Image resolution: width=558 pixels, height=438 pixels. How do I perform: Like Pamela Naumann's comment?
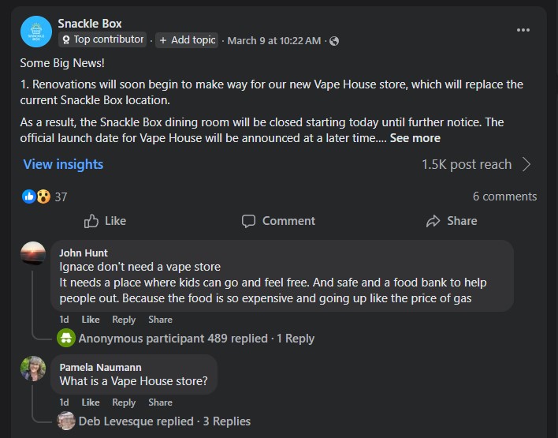tap(91, 402)
